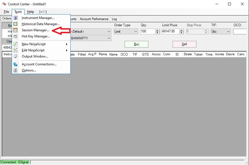Click the ID column header
This screenshot has height=165, width=249.
pyautogui.click(x=177, y=54)
